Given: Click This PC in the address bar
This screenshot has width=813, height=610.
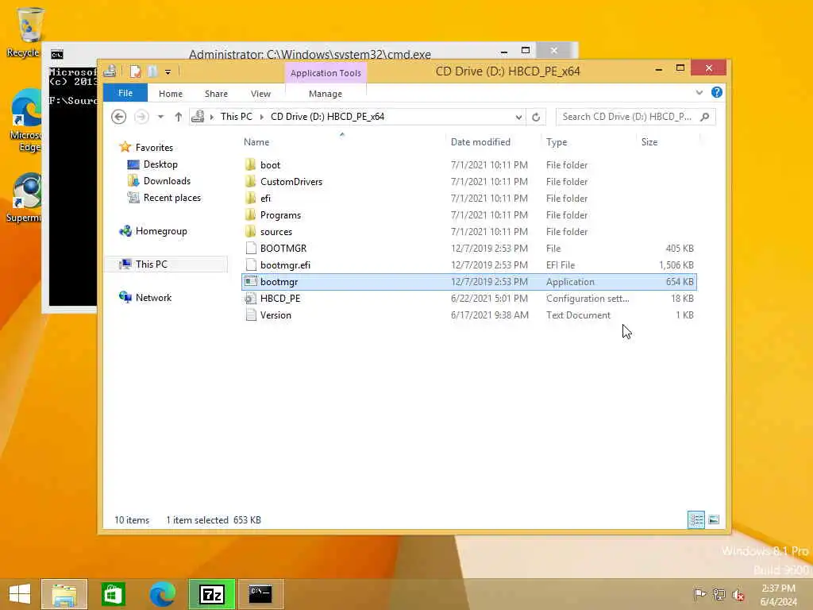Looking at the screenshot, I should [237, 117].
